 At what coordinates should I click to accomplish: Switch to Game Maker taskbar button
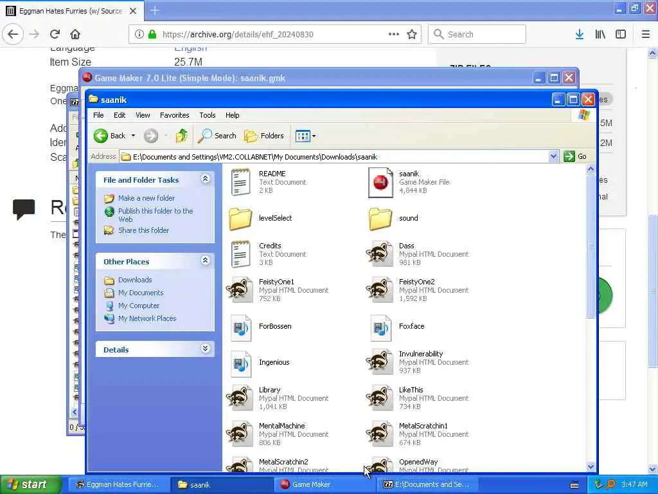pyautogui.click(x=323, y=484)
